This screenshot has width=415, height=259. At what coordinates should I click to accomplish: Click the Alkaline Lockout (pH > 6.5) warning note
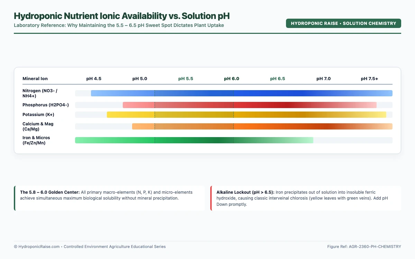[306, 198]
